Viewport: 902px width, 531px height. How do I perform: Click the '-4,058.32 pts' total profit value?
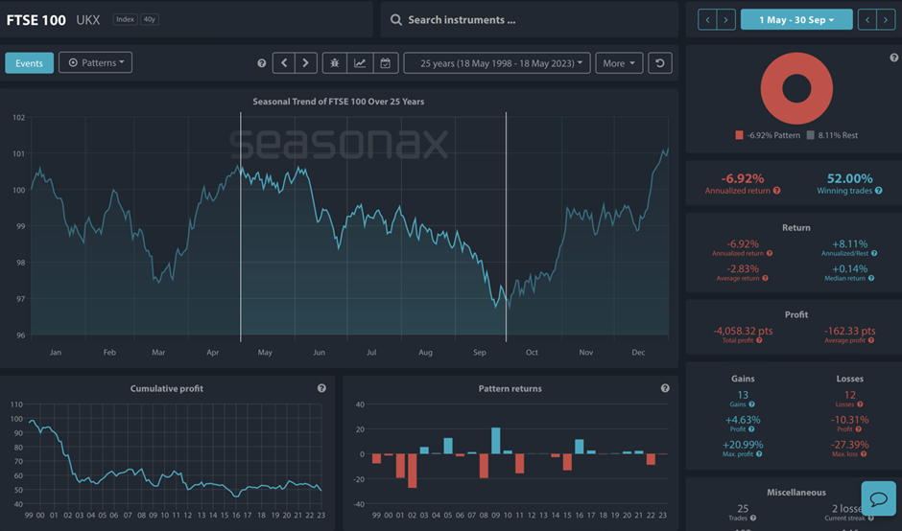[x=743, y=331]
